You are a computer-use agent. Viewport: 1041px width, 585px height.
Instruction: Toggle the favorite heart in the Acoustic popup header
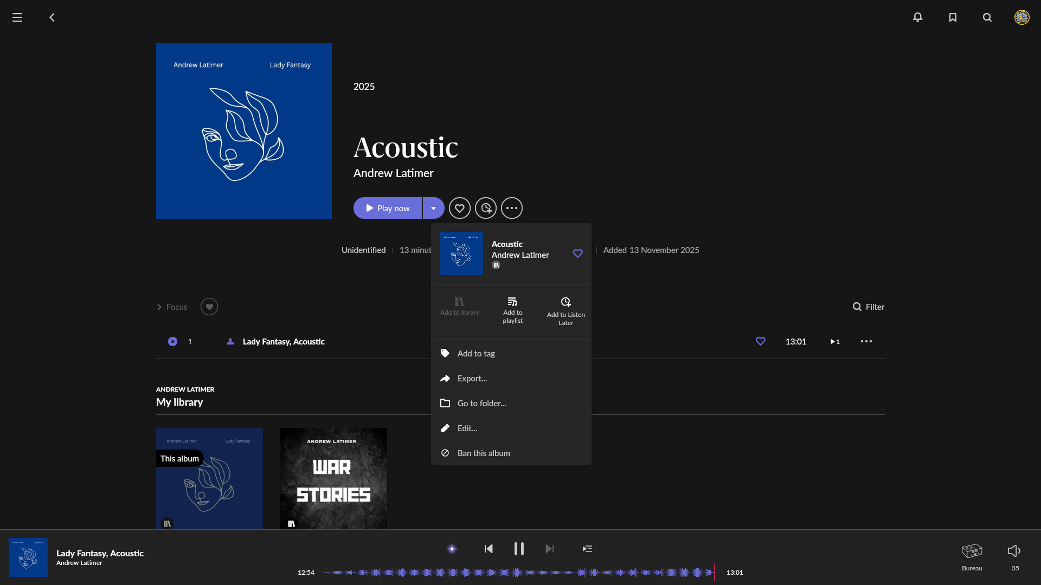pos(577,253)
